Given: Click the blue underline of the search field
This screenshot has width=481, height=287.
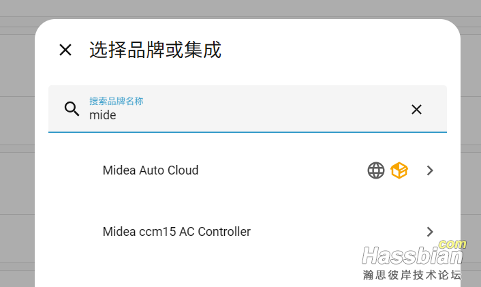Looking at the screenshot, I should 247,132.
